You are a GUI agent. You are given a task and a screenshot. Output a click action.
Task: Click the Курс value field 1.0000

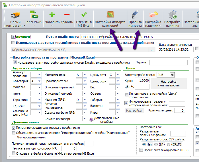pos(142,80)
